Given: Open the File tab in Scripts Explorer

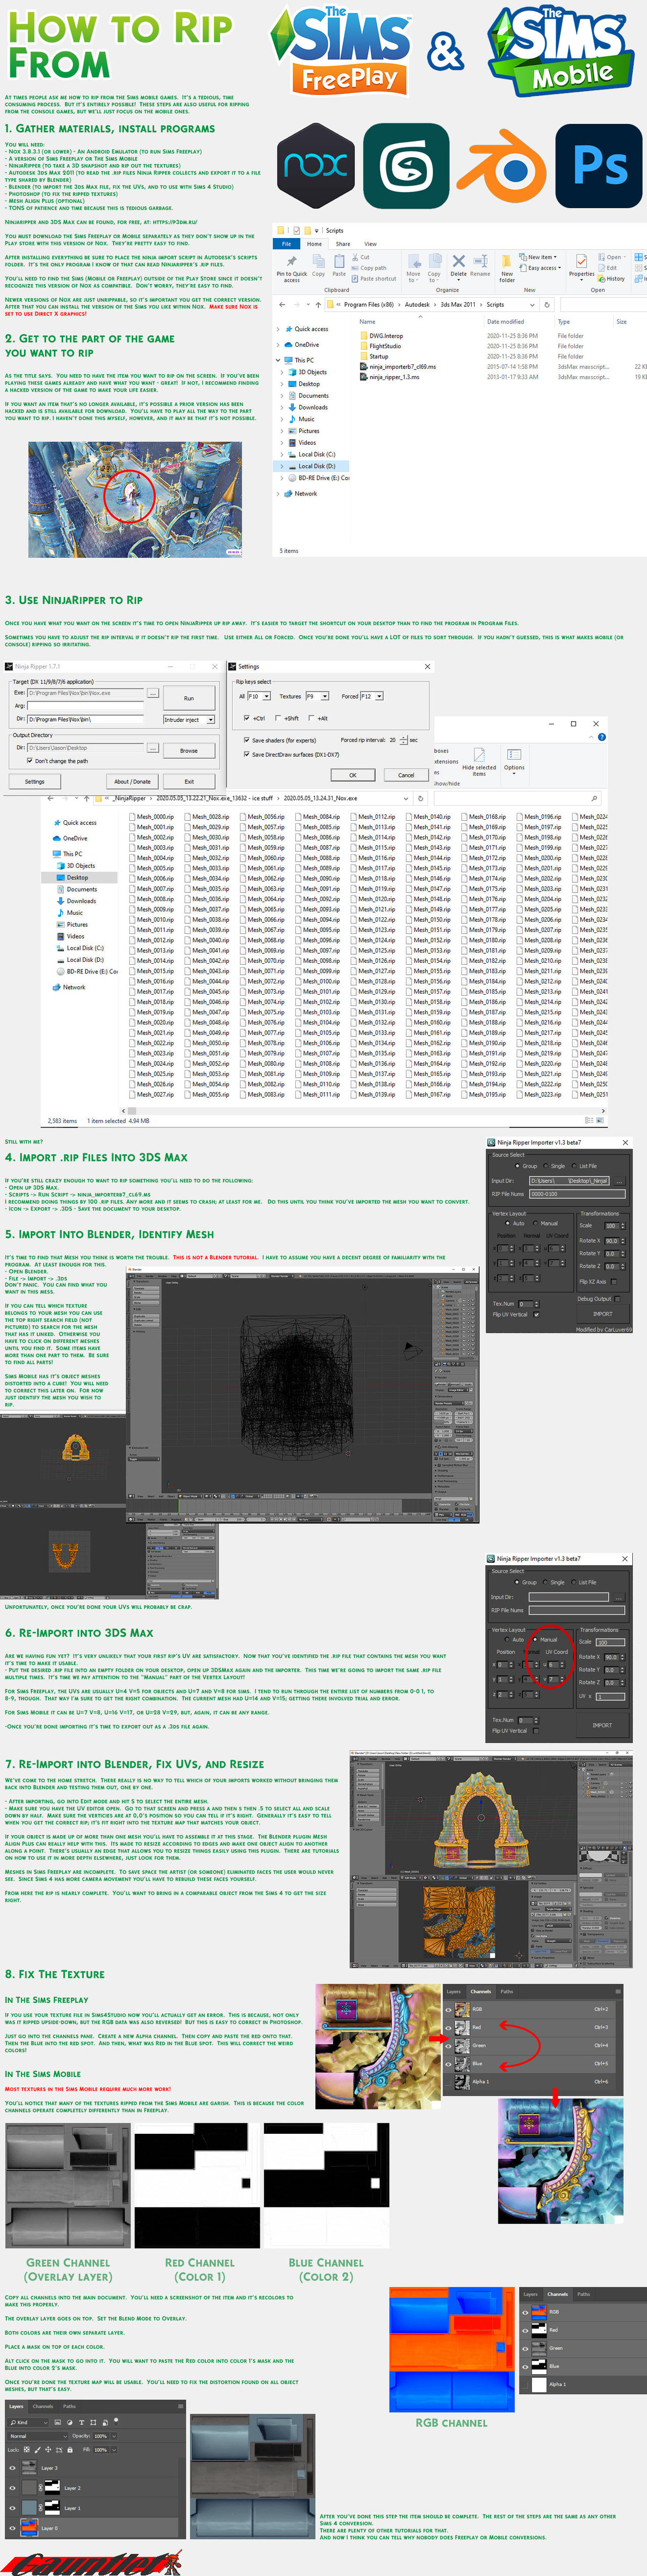Looking at the screenshot, I should point(286,243).
